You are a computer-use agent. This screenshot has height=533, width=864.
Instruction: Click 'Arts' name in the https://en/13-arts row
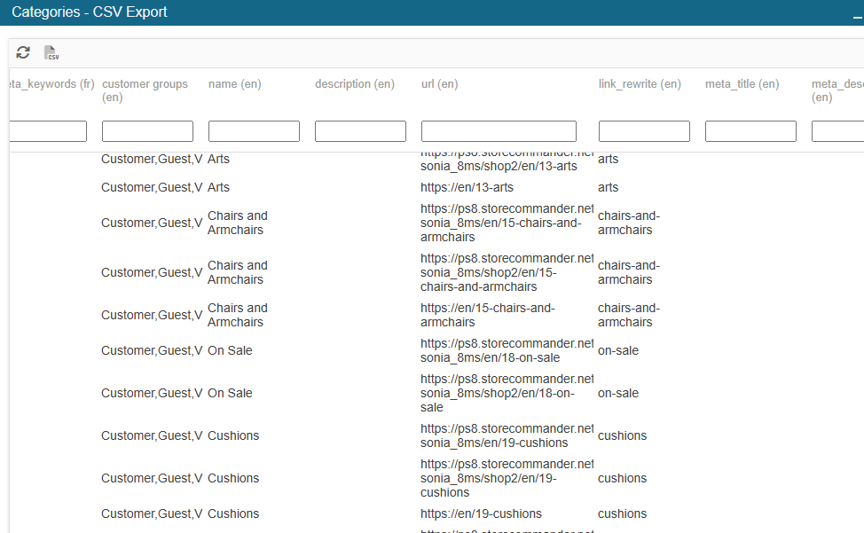(x=218, y=187)
